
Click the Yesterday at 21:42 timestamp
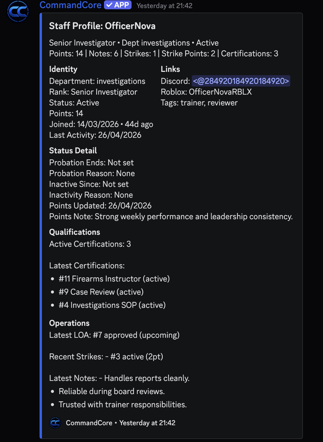(x=165, y=5)
